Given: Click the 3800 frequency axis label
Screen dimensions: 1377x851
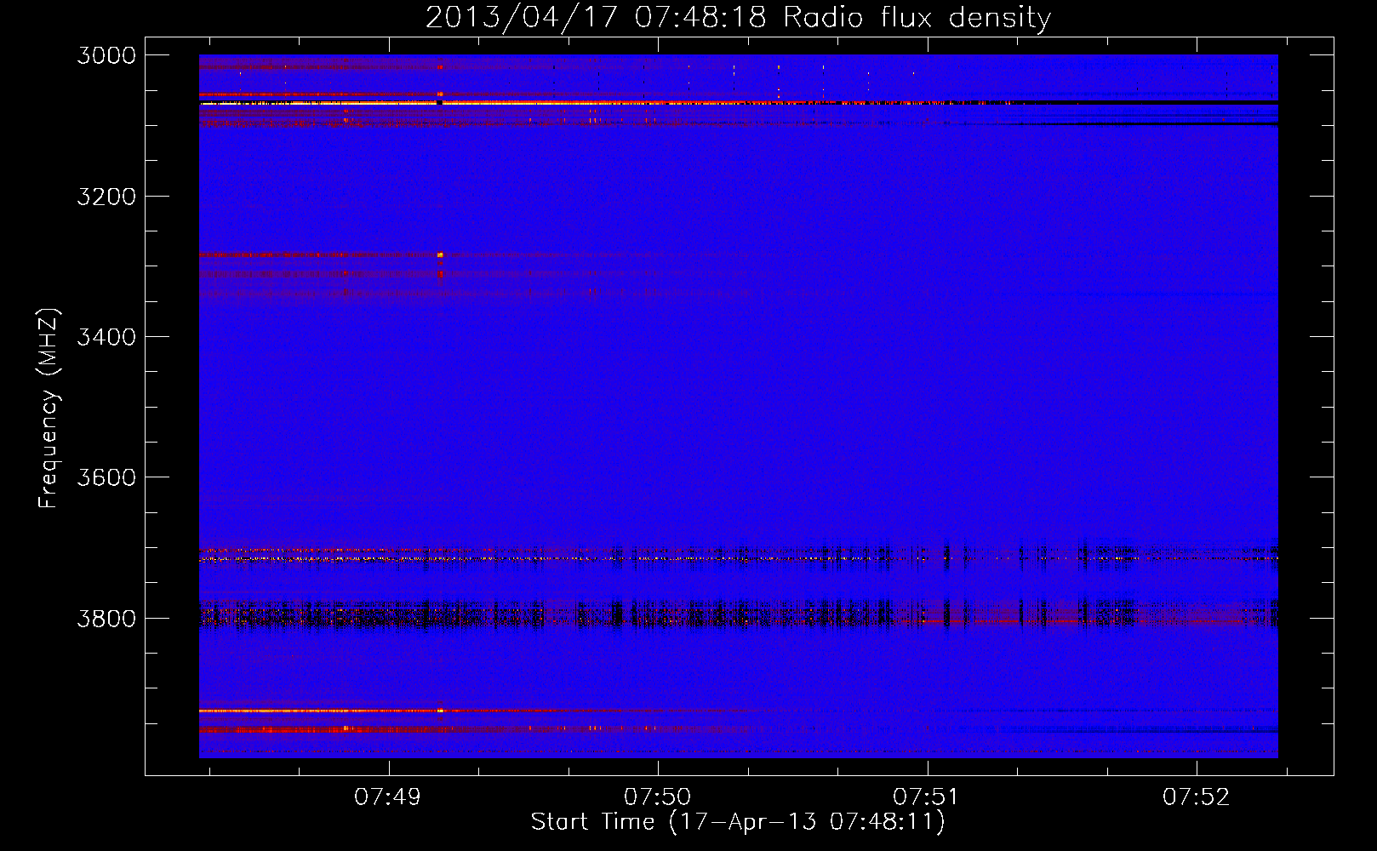Looking at the screenshot, I should coord(106,618).
